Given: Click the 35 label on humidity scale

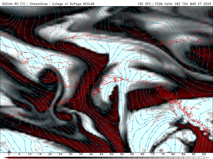Looking at the screenshot, I should 81,154.
